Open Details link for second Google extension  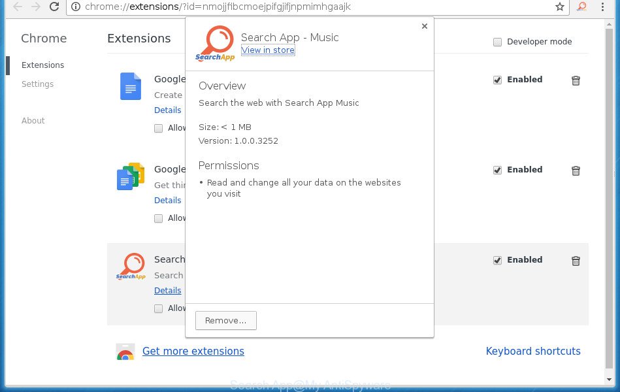pyautogui.click(x=168, y=200)
